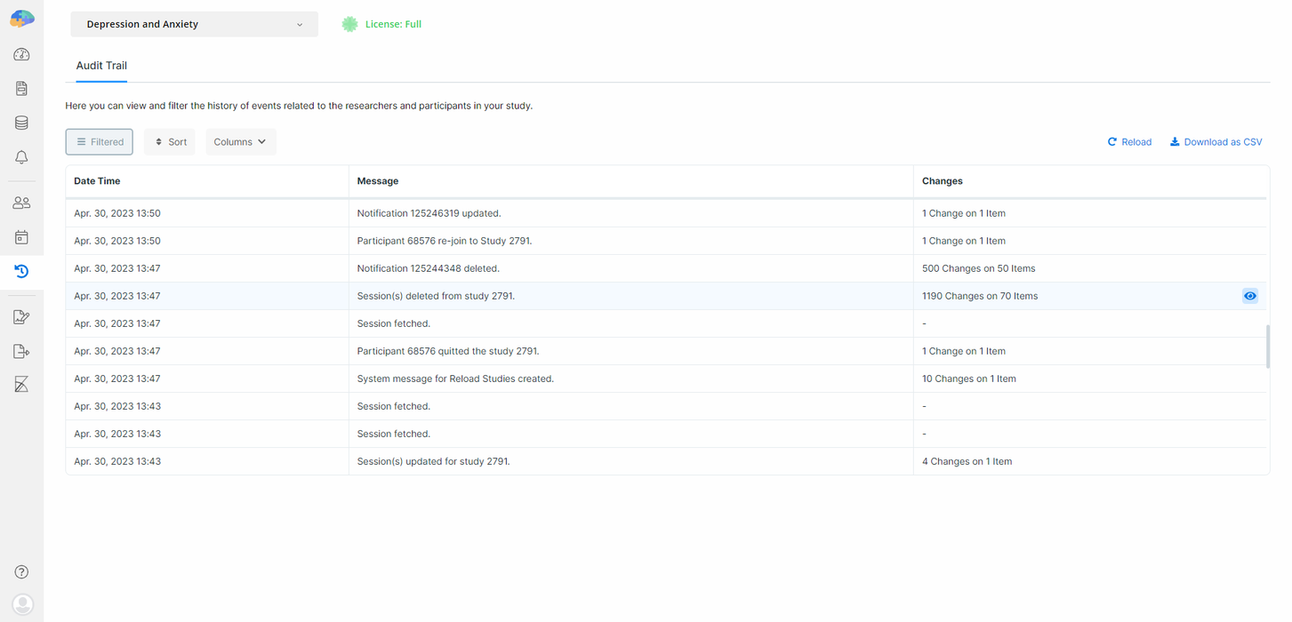Open the Depression and Anxiety study selector
Screen dimensions: 1292x622
pyautogui.click(x=194, y=24)
